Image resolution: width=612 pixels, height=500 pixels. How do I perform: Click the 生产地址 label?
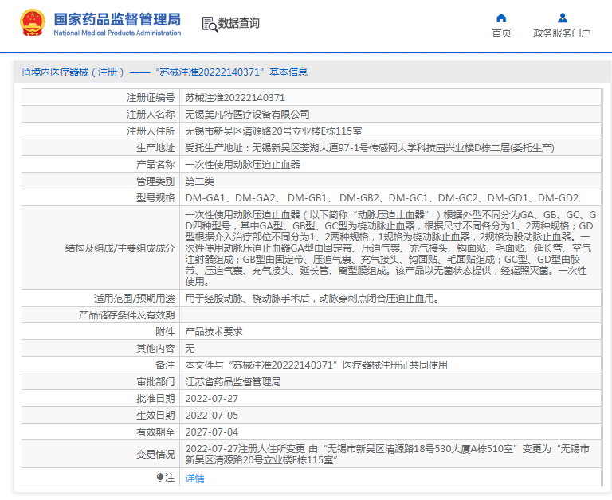pyautogui.click(x=155, y=148)
